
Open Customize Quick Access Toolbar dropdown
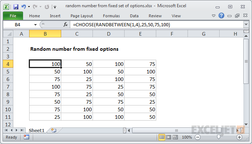(x=54, y=6)
